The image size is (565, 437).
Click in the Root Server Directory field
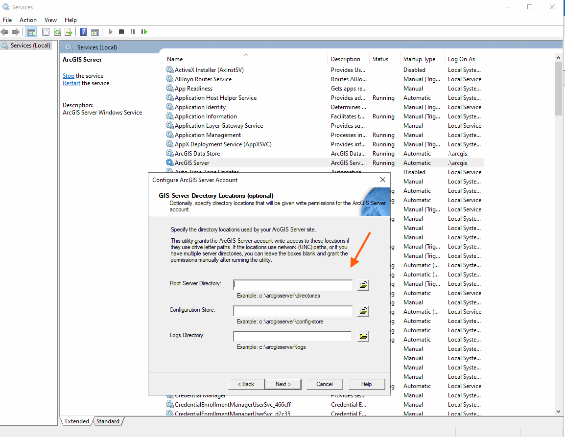click(x=293, y=285)
